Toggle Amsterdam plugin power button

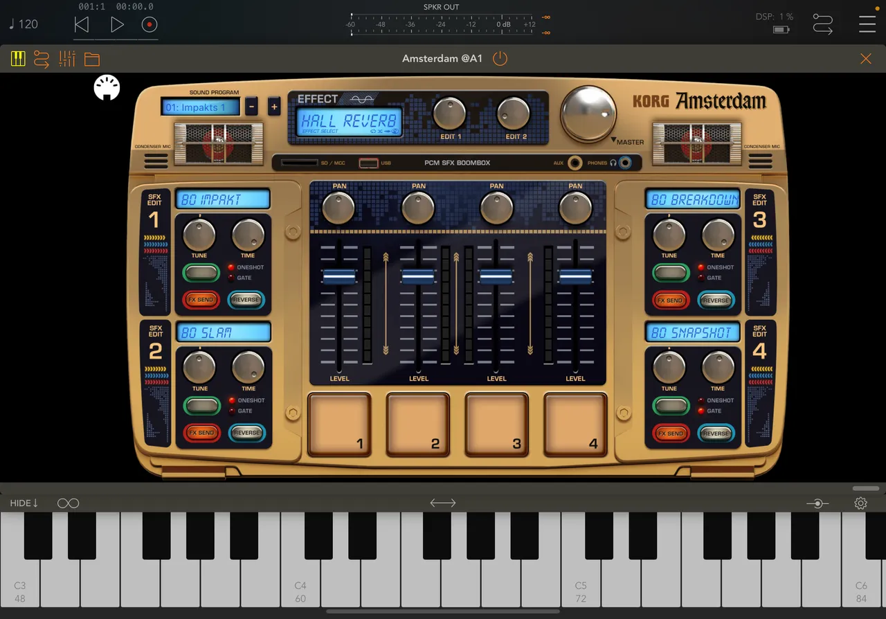tap(500, 59)
